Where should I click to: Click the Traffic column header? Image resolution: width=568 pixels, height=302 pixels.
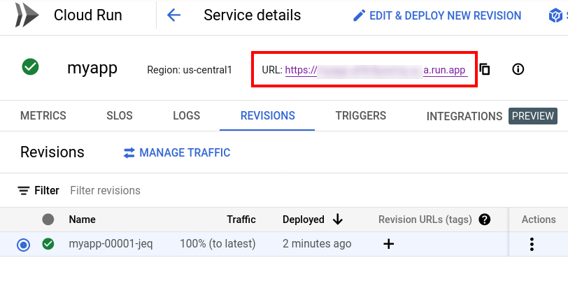pyautogui.click(x=241, y=220)
